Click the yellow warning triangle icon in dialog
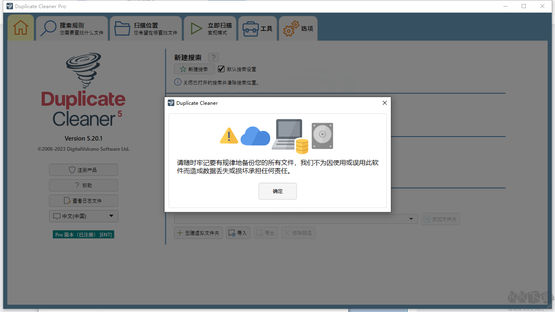This screenshot has width=555, height=312. coord(229,135)
